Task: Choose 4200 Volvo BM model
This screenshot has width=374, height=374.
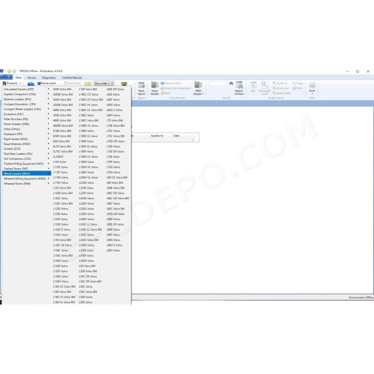Action: [x=62, y=89]
